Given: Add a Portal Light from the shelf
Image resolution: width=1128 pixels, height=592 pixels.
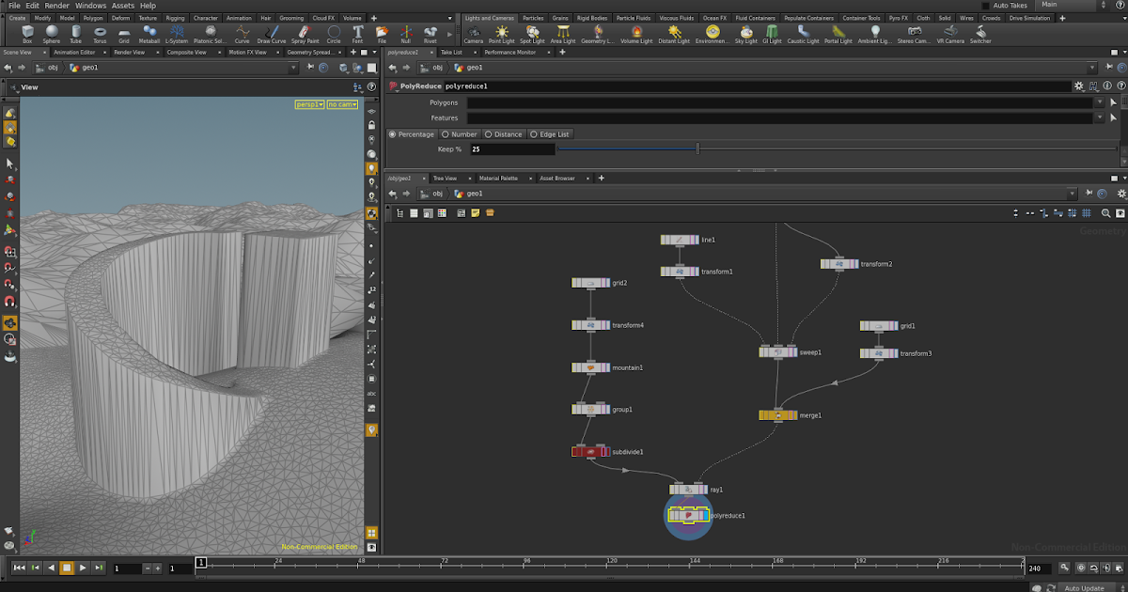Looking at the screenshot, I should pos(838,35).
